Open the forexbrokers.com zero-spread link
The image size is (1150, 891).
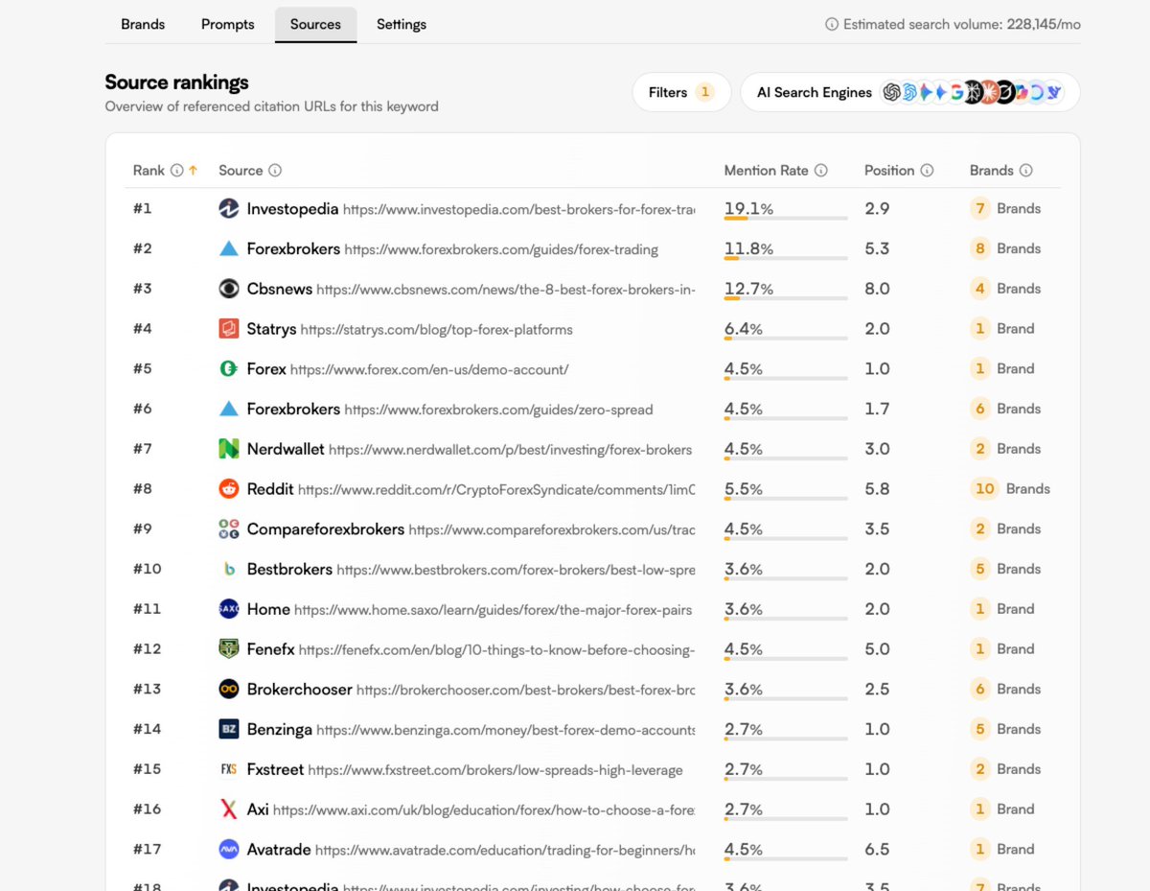[498, 410]
